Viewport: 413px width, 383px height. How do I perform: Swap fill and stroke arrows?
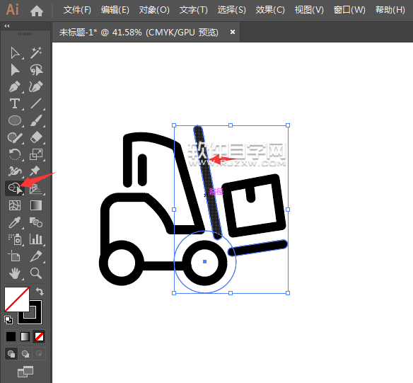point(40,291)
